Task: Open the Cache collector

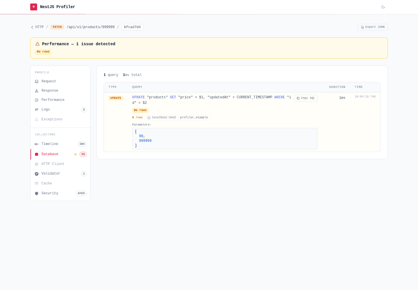Action: point(60,183)
